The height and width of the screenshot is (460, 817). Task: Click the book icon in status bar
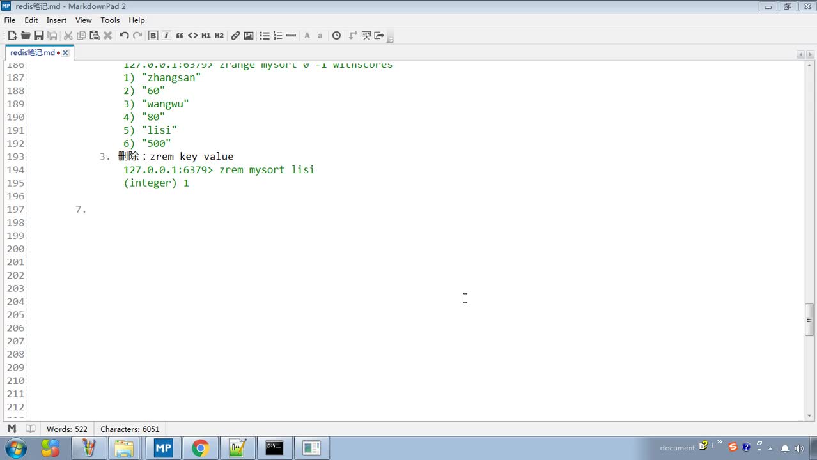(x=30, y=429)
